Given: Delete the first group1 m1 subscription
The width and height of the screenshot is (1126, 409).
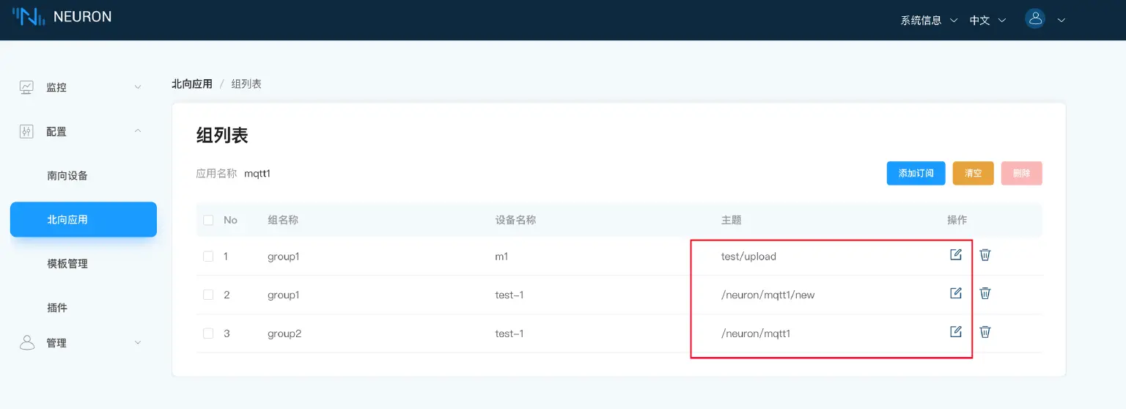Looking at the screenshot, I should click(985, 255).
